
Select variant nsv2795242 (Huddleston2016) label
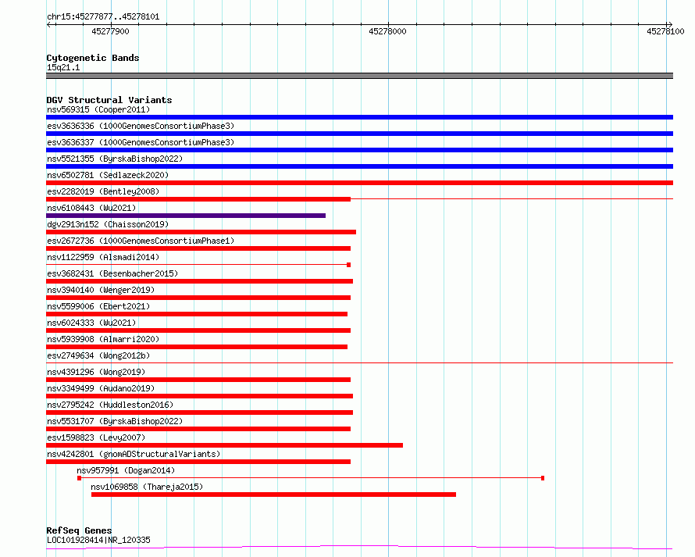tap(110, 405)
